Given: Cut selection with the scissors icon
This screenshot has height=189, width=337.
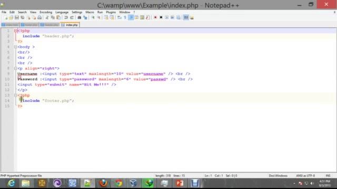Looking at the screenshot, I should (47, 17).
